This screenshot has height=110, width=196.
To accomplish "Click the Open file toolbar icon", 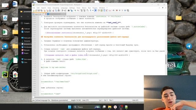I will (x=36, y=10).
